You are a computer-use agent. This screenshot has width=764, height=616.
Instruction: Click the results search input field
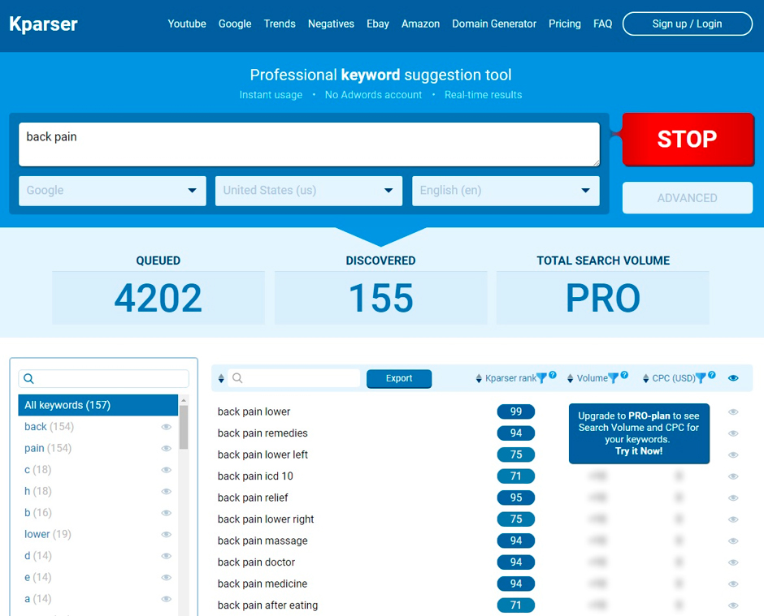point(294,378)
